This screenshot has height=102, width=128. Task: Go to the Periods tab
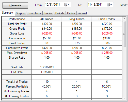(x=60, y=13)
